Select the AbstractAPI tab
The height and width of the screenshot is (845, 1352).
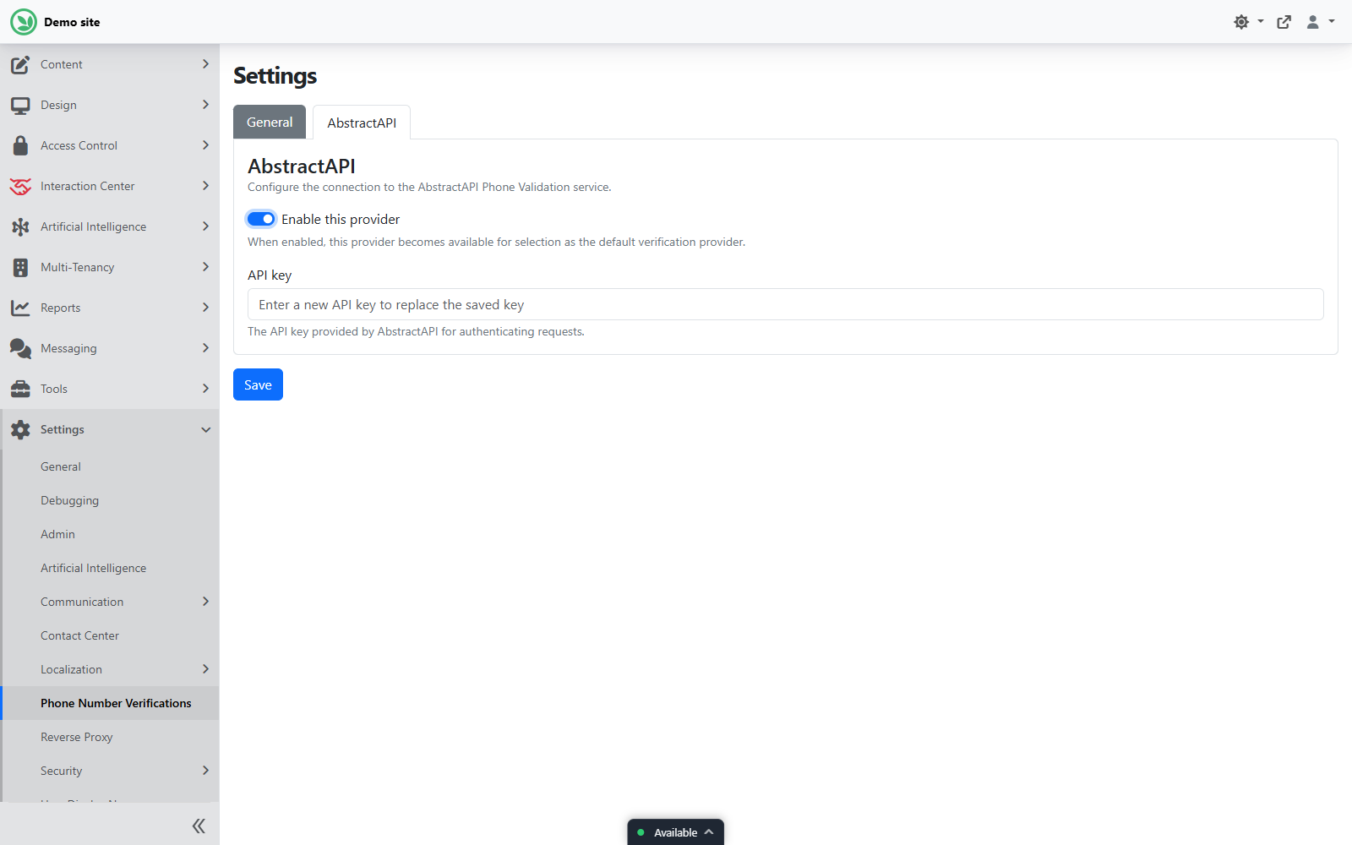(362, 123)
